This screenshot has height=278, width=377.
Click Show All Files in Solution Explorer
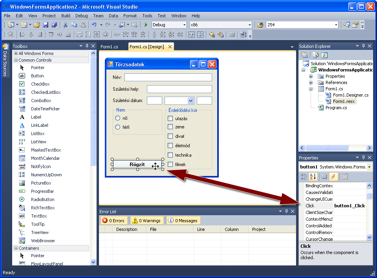coord(315,55)
